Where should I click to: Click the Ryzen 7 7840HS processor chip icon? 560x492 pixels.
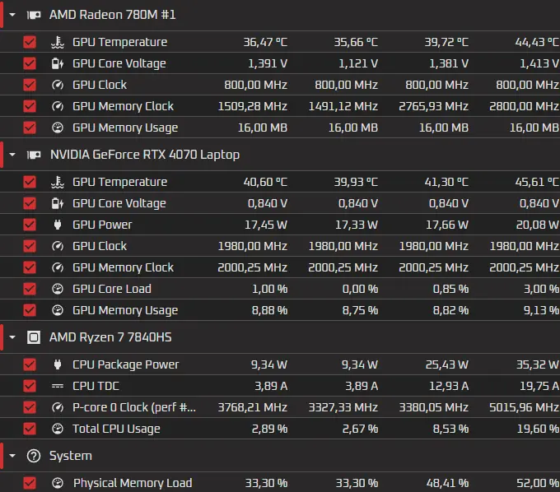click(x=34, y=337)
